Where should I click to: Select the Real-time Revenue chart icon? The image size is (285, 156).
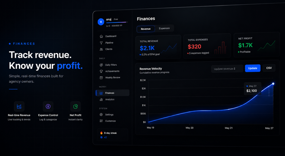click(x=19, y=106)
